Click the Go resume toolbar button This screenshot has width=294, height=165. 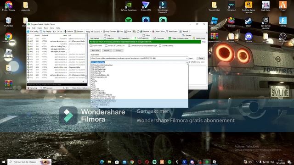point(60,32)
